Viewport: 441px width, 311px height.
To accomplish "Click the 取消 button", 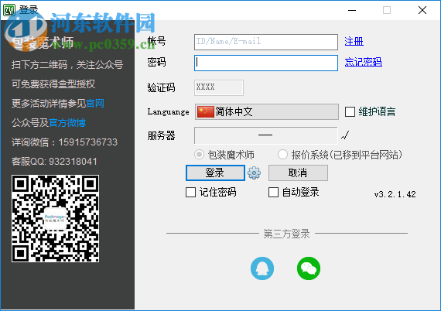I will (x=298, y=173).
